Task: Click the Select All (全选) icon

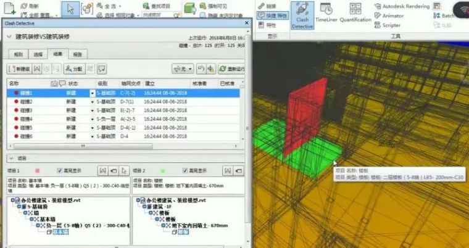Action: click(x=99, y=6)
